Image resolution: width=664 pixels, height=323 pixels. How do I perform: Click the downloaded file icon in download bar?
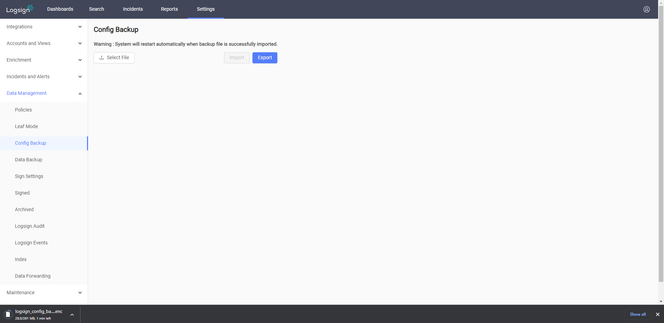[8, 314]
